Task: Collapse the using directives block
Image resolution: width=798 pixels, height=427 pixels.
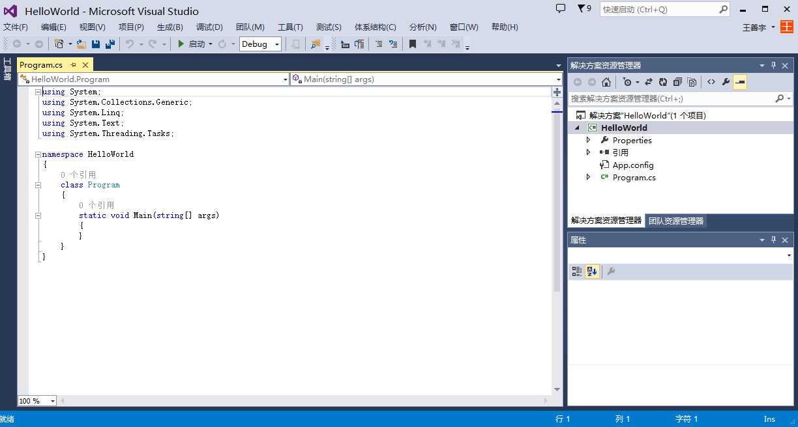Action: click(x=38, y=92)
